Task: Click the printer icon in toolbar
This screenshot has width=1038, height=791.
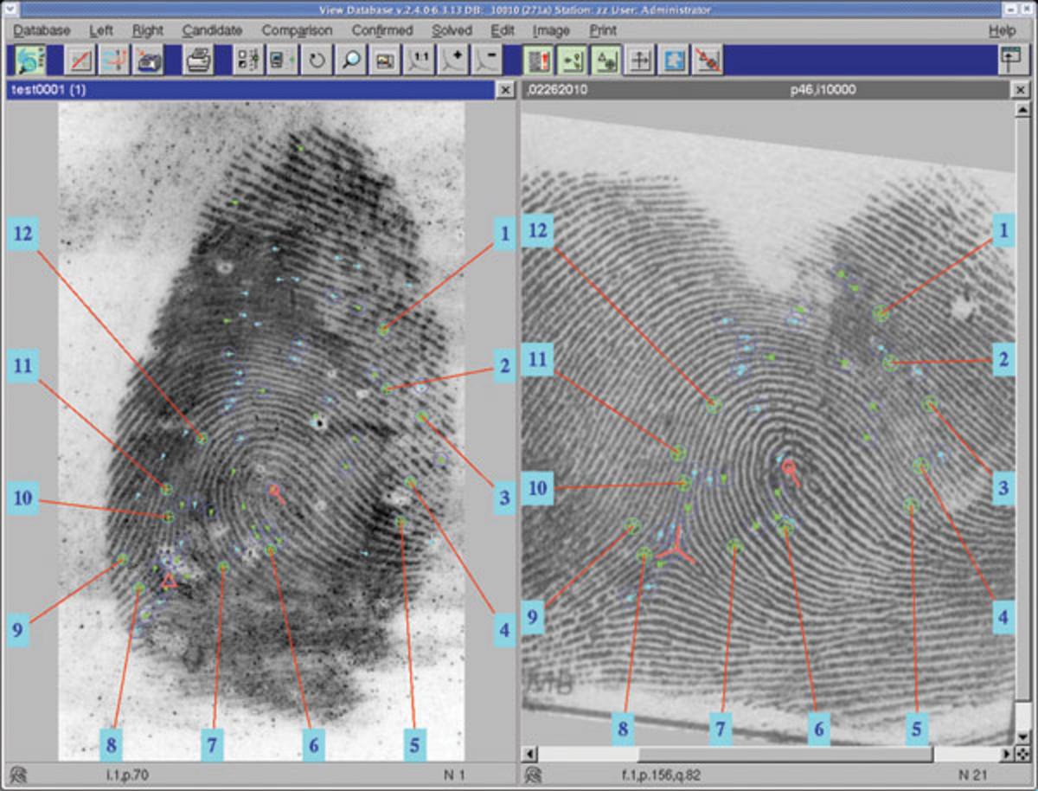Action: pyautogui.click(x=198, y=61)
